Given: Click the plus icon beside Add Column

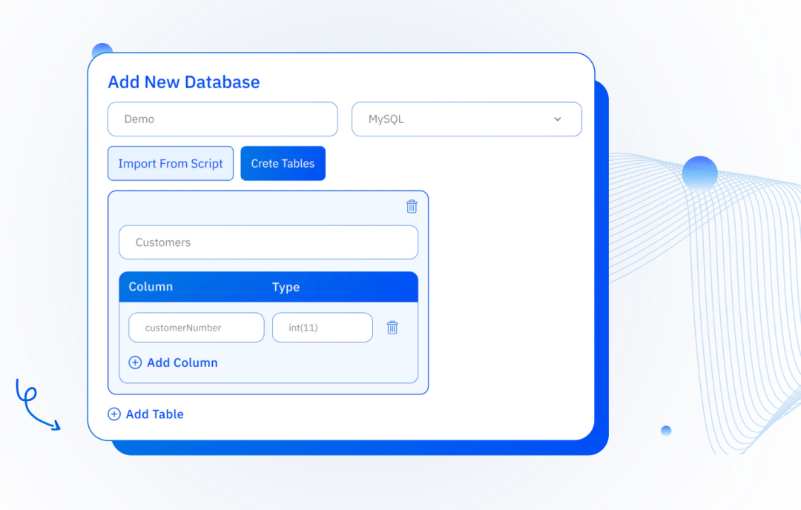Looking at the screenshot, I should (x=135, y=362).
